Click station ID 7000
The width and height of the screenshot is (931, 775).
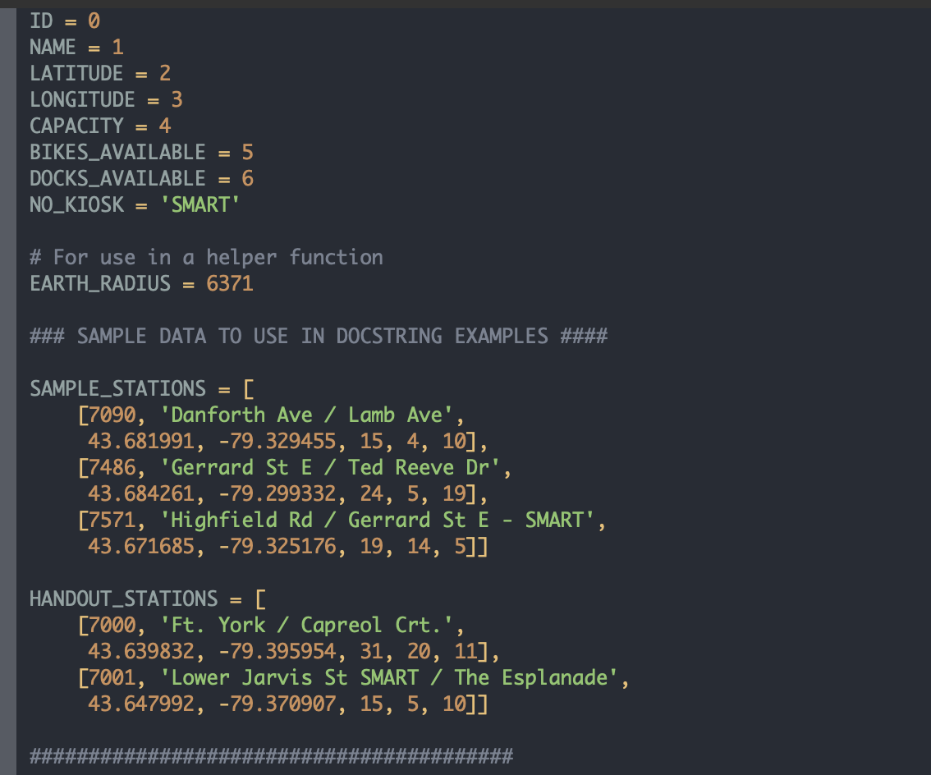tap(112, 625)
